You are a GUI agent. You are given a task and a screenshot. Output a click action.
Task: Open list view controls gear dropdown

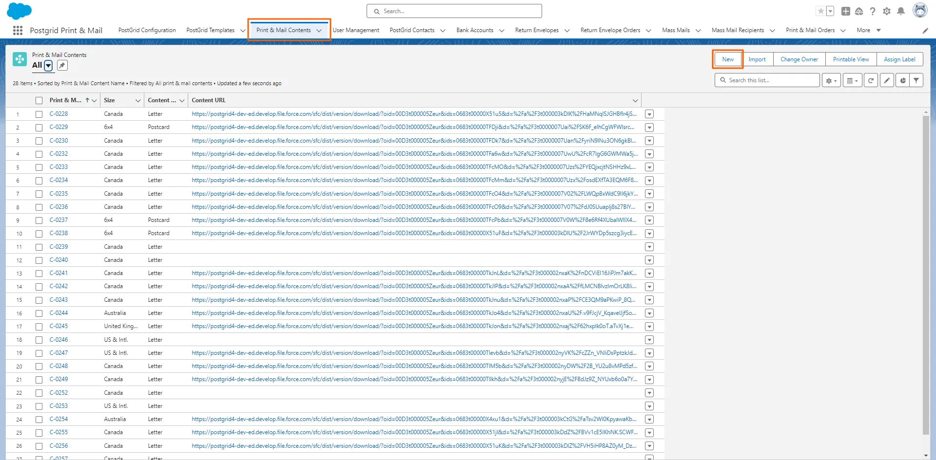[831, 80]
